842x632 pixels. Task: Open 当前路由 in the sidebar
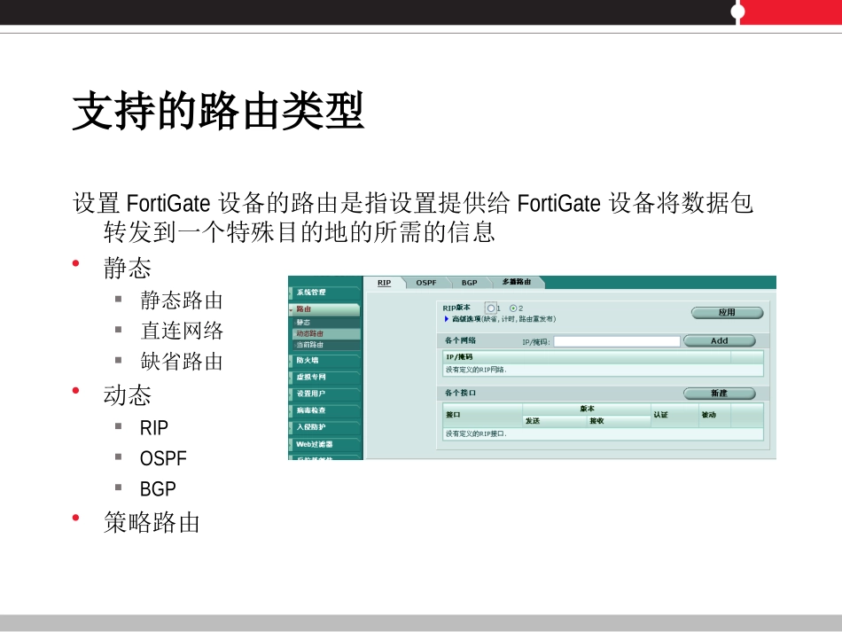(325, 345)
